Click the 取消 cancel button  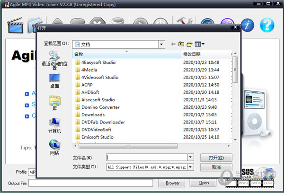pos(216,167)
